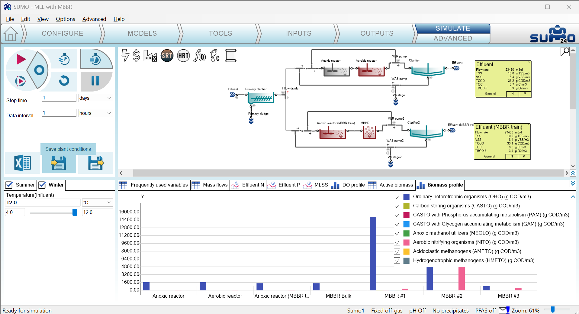Screen dimensions: 579x314
Task: Open the Options menu
Action: 65,19
